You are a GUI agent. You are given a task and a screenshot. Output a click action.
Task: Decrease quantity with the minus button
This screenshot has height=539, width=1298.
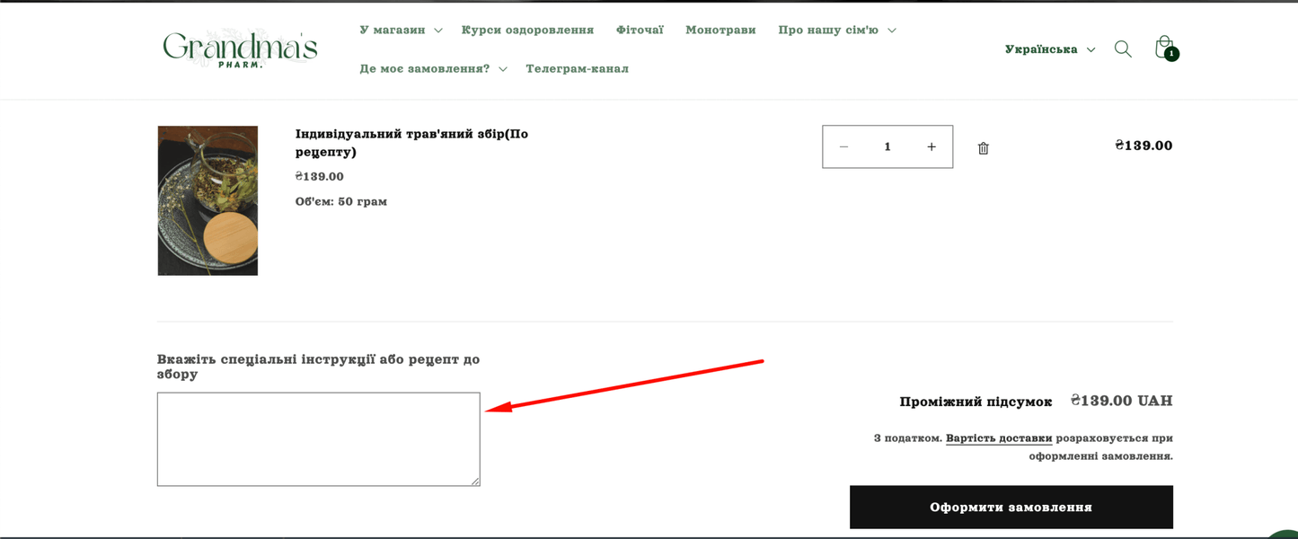click(x=843, y=147)
